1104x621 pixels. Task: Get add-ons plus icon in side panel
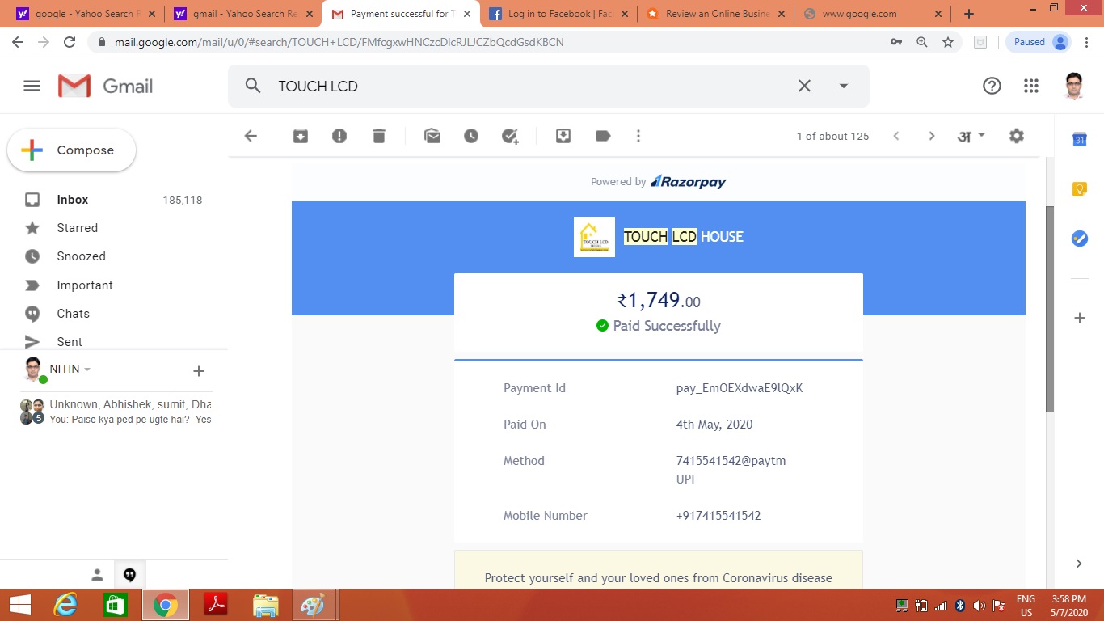[1079, 318]
